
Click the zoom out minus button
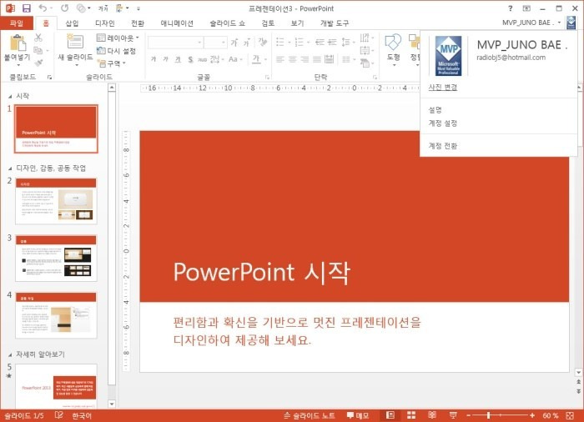click(x=469, y=415)
